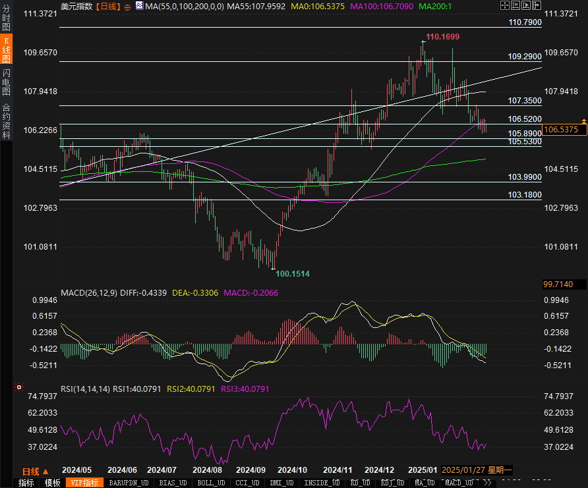Click the 指标 button in bottom bar
This screenshot has width=588, height=488.
tap(26, 483)
